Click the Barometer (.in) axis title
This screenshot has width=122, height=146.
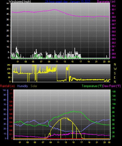click(106, 1)
